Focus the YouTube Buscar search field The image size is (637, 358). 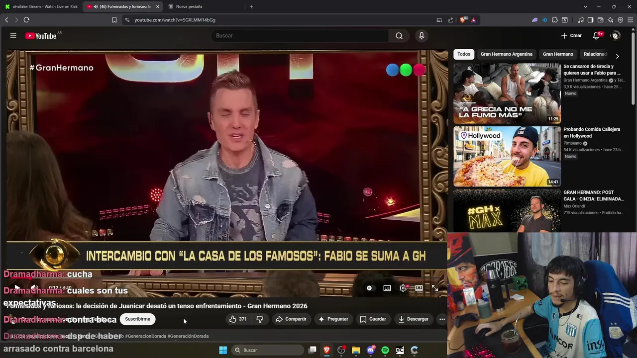click(300, 36)
